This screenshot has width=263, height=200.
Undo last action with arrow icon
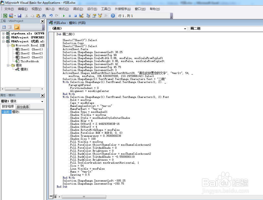coord(51,16)
